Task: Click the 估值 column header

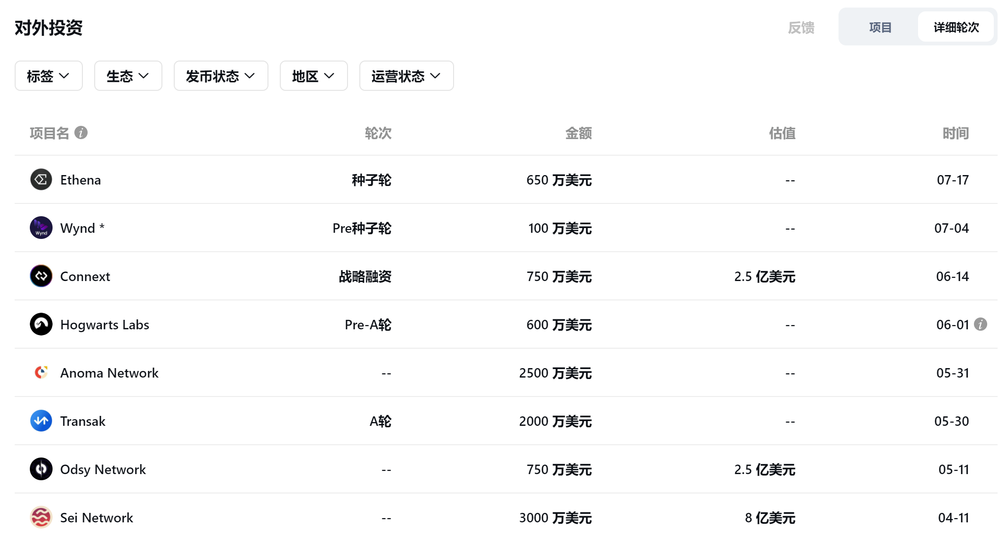Action: point(782,133)
